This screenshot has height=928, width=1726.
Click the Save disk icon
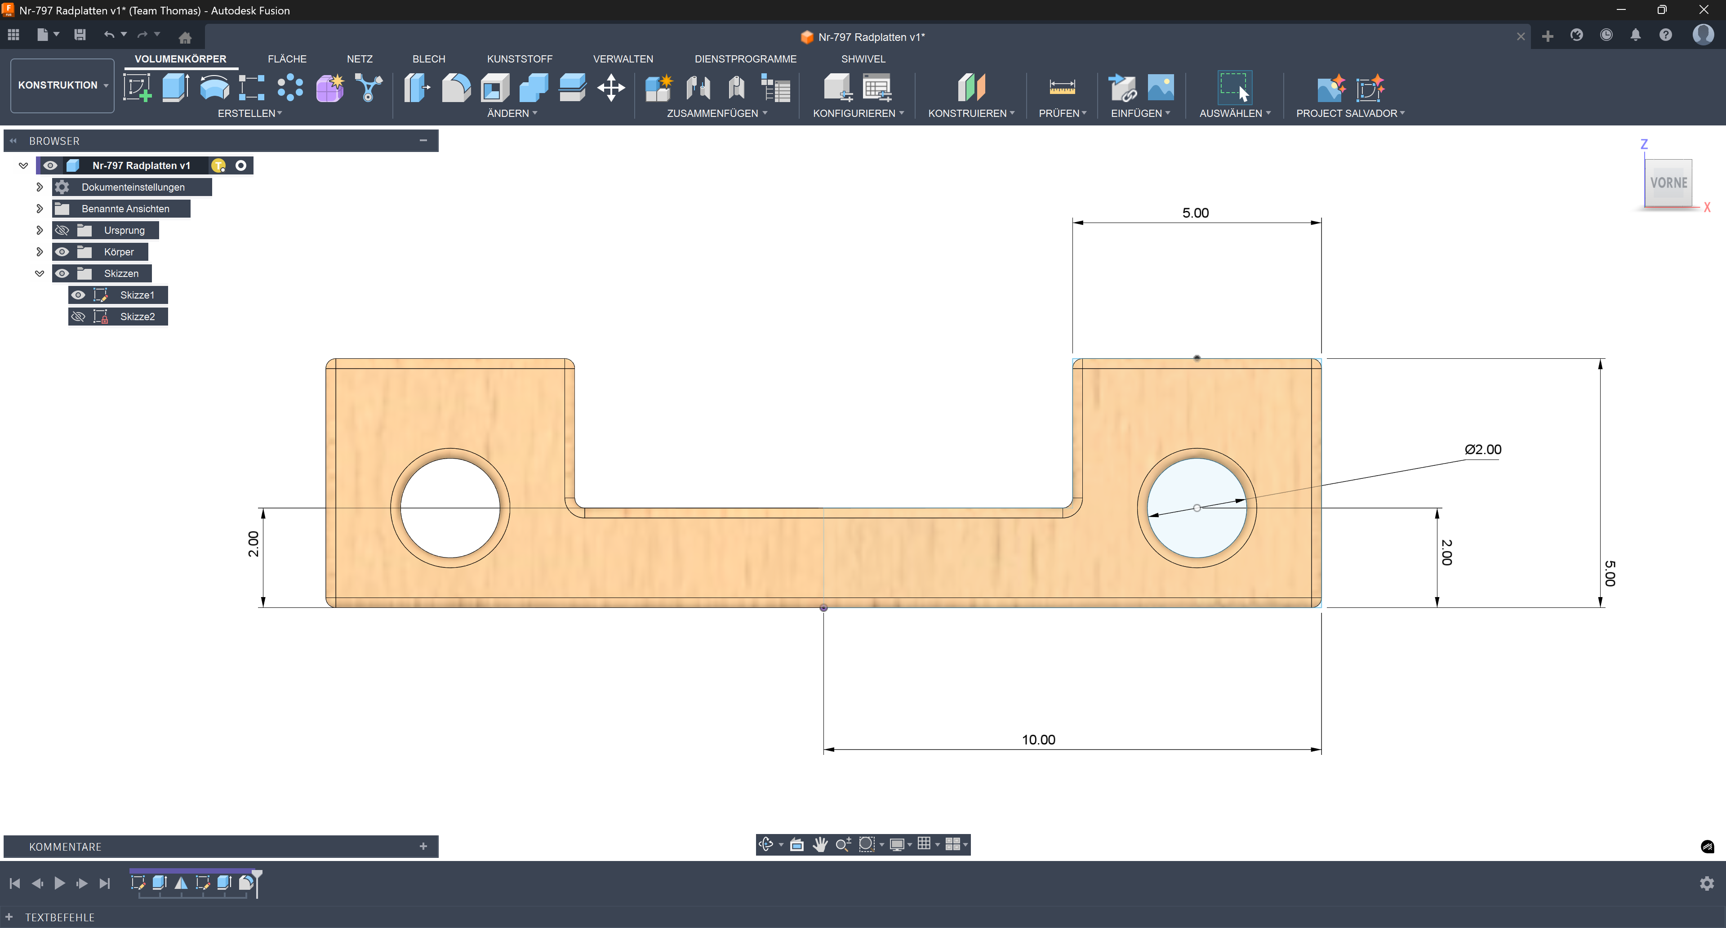click(x=80, y=35)
